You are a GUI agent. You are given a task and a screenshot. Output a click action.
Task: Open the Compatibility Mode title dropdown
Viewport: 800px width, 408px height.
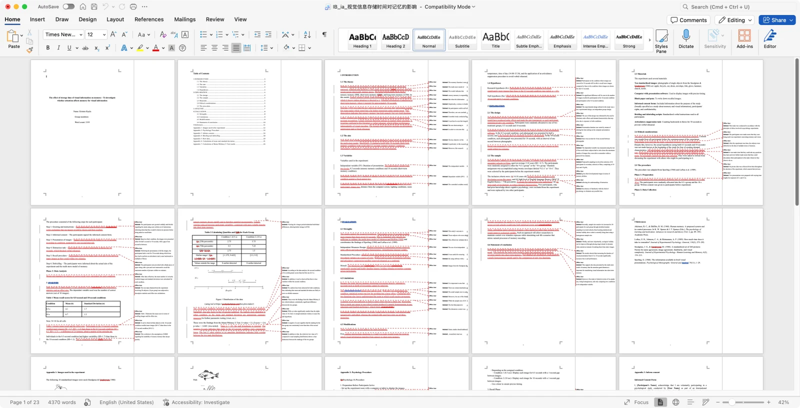451,7
